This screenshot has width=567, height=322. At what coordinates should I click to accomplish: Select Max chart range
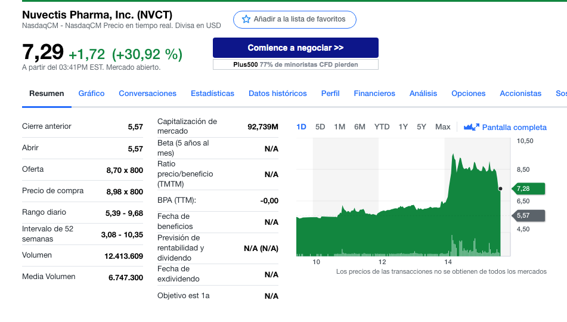tap(442, 127)
